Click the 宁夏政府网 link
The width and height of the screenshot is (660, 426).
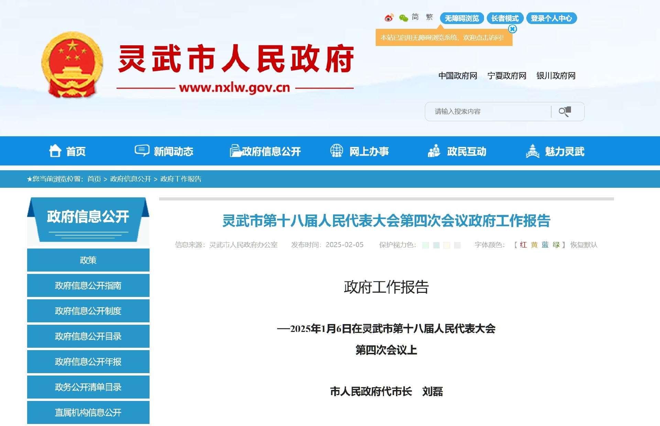point(507,76)
